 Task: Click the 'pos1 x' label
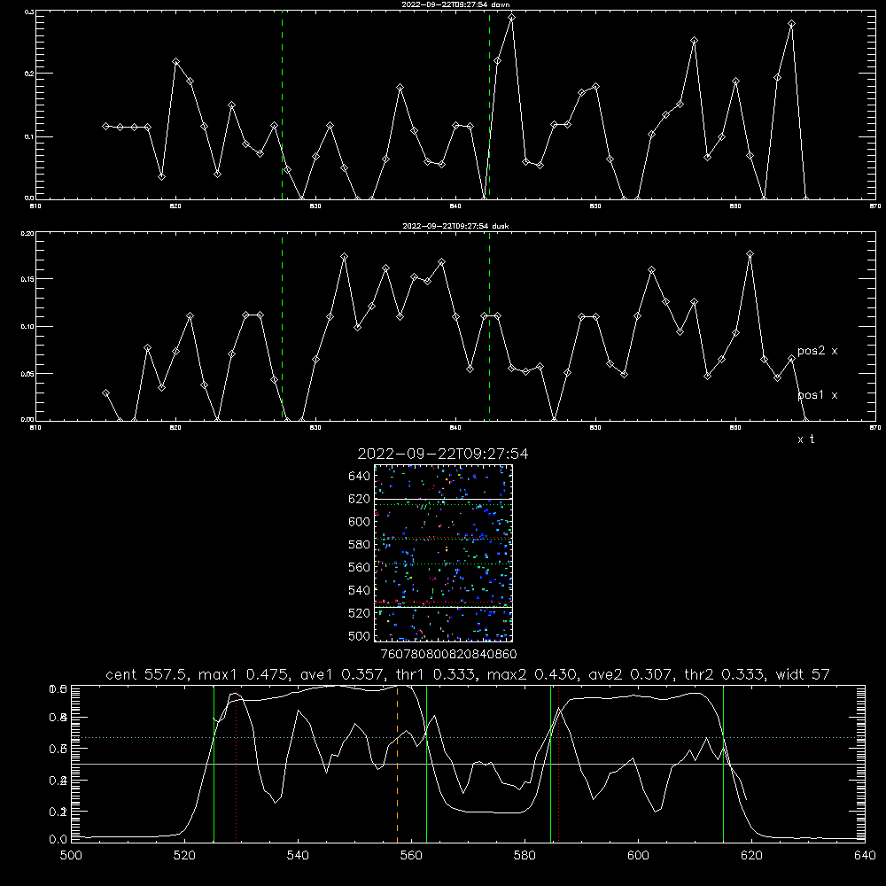tap(817, 395)
